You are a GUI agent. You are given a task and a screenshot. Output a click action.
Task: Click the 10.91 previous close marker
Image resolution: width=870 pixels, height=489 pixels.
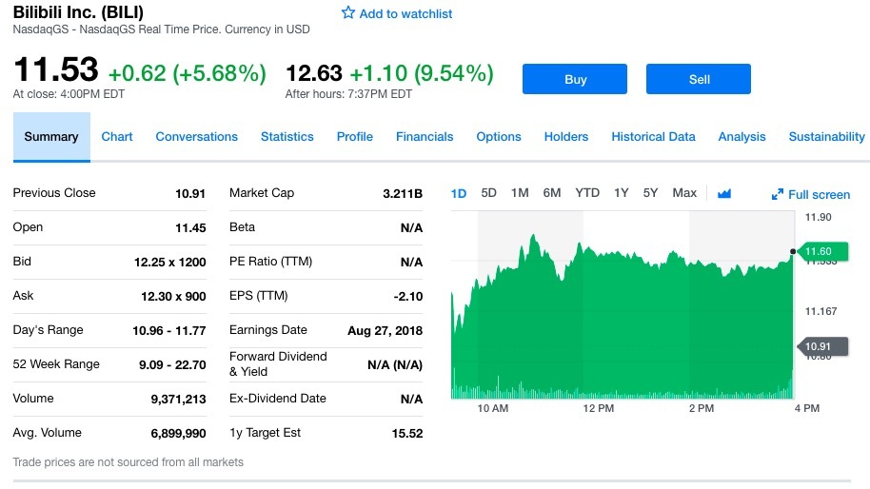click(x=819, y=346)
